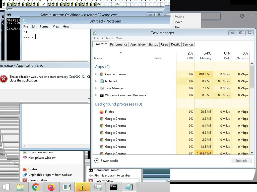Select the Processes tab

(x=101, y=44)
